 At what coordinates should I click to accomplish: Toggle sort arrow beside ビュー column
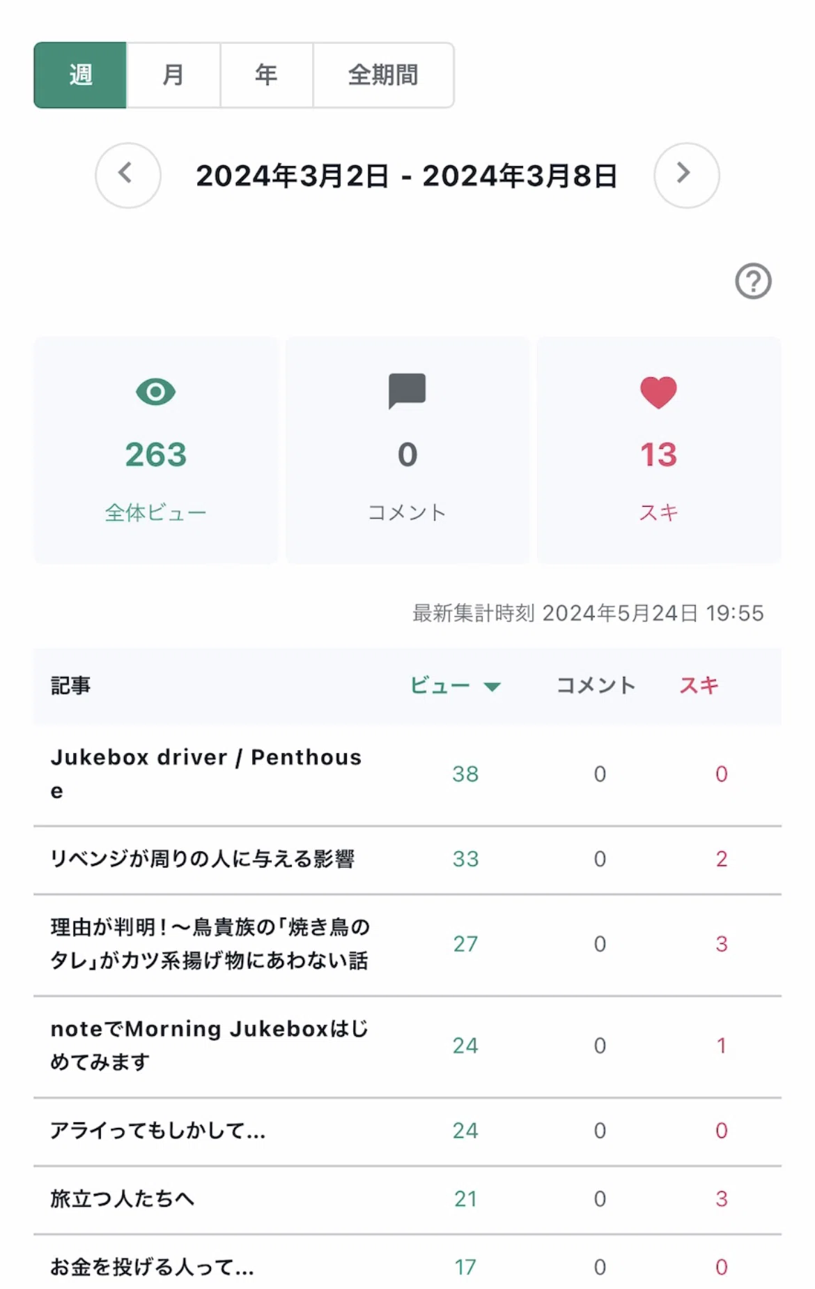tap(492, 687)
